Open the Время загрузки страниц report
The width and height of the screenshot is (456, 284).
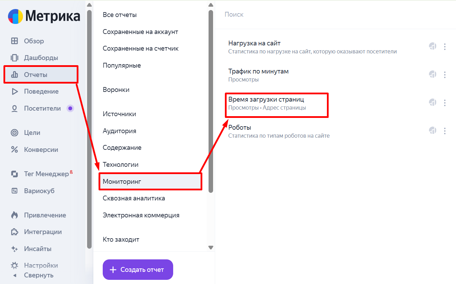[266, 100]
